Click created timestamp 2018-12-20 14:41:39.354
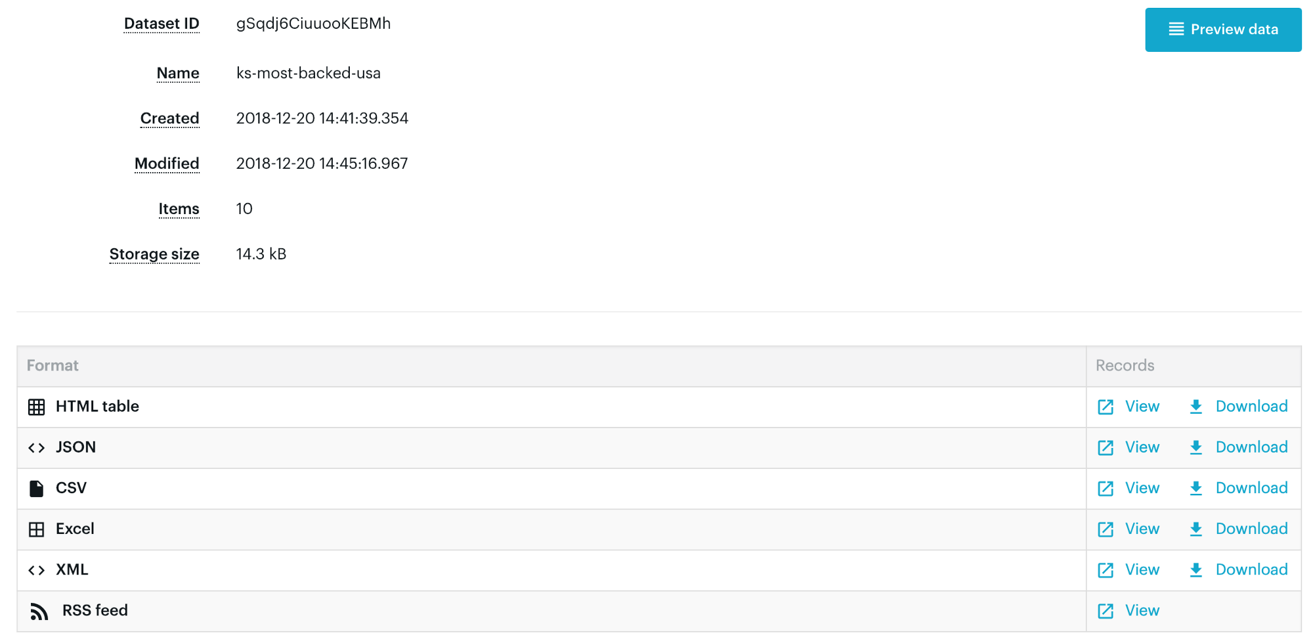 point(322,118)
